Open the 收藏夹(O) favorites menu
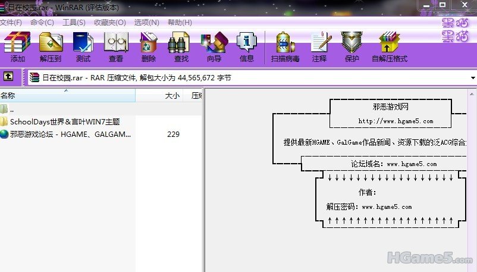 coord(109,23)
